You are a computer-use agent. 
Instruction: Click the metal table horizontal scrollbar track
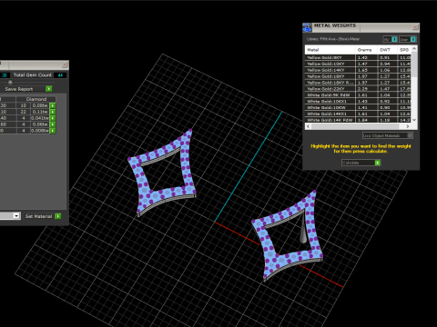pyautogui.click(x=358, y=126)
